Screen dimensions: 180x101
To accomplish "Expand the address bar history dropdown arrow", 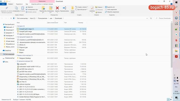I will [147, 18].
